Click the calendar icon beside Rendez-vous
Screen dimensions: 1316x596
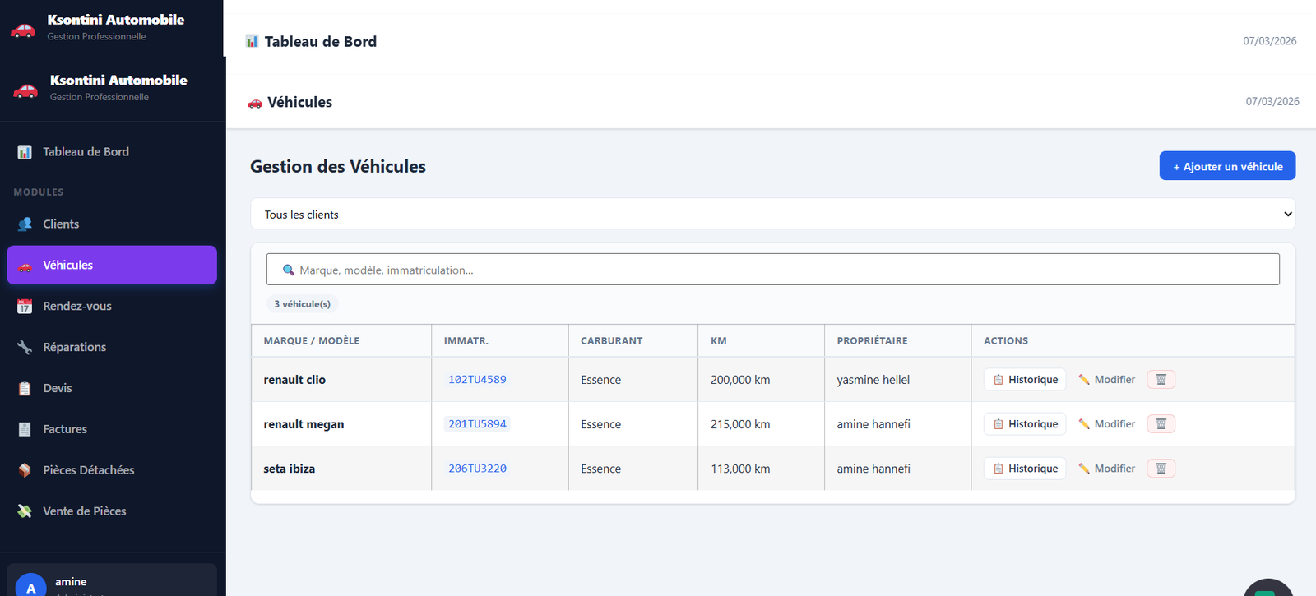coord(25,306)
